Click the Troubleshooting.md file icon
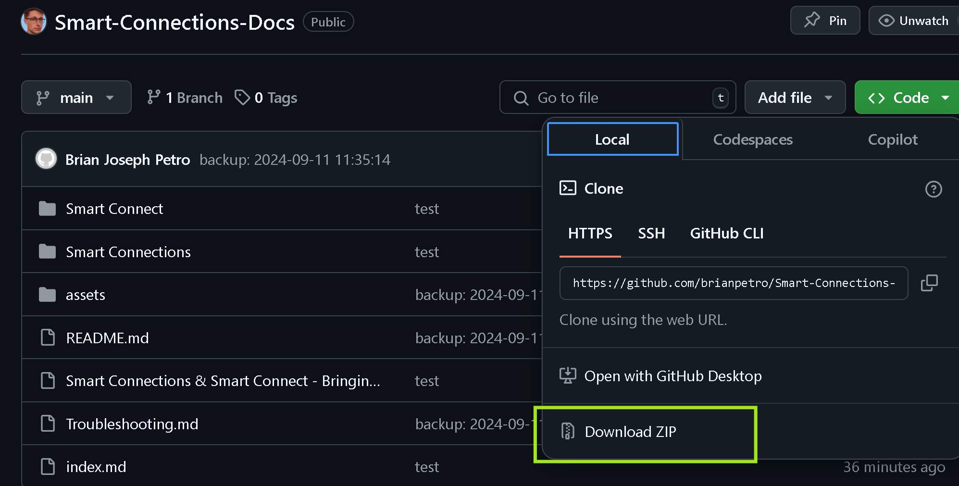 point(48,424)
